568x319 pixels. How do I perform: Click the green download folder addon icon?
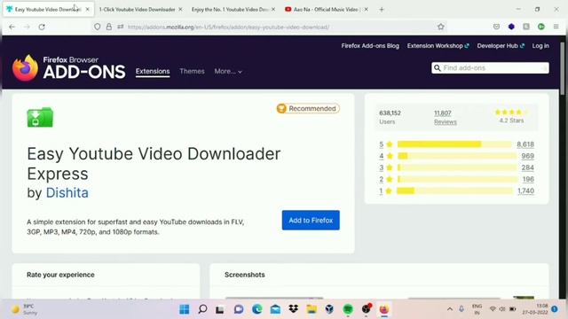tap(40, 117)
